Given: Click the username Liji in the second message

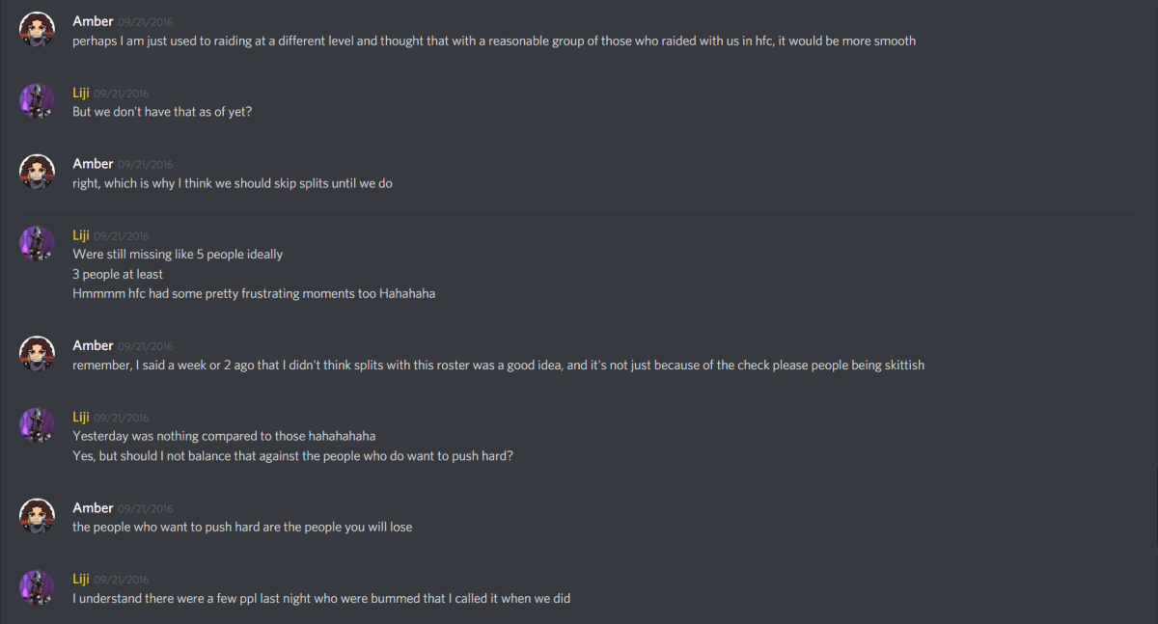Looking at the screenshot, I should coord(81,93).
